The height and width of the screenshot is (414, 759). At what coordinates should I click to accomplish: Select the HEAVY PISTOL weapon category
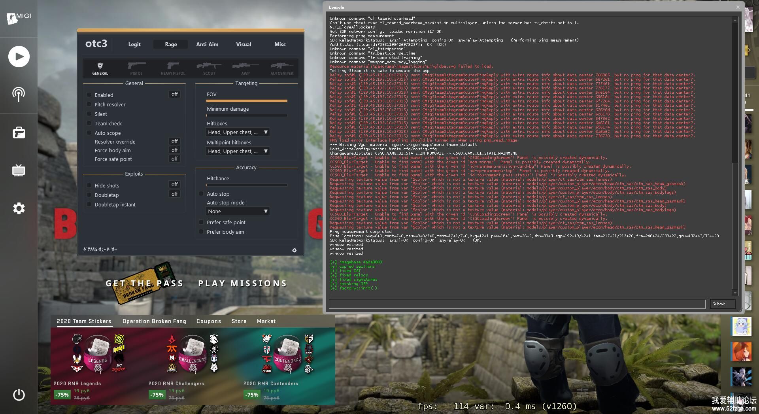tap(173, 68)
